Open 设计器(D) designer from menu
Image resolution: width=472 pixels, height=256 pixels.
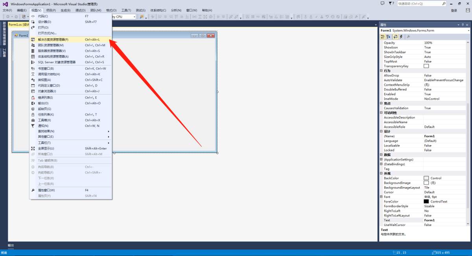[x=71, y=22]
